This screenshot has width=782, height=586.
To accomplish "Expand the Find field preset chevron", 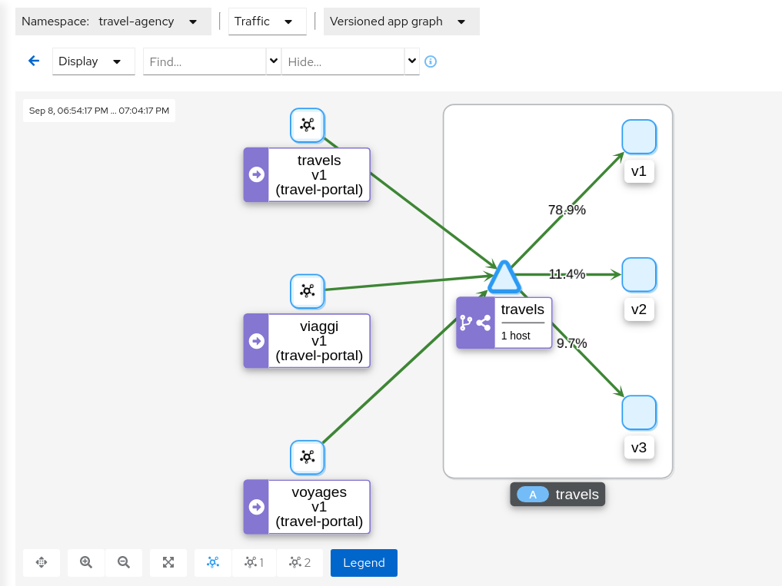I will pos(274,61).
